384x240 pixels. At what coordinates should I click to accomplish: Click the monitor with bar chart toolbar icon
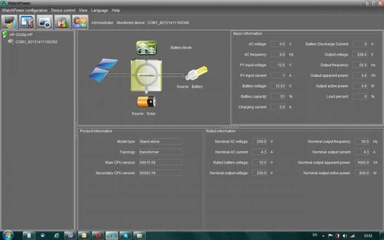click(9, 22)
